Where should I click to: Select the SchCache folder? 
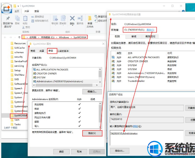(18, 48)
